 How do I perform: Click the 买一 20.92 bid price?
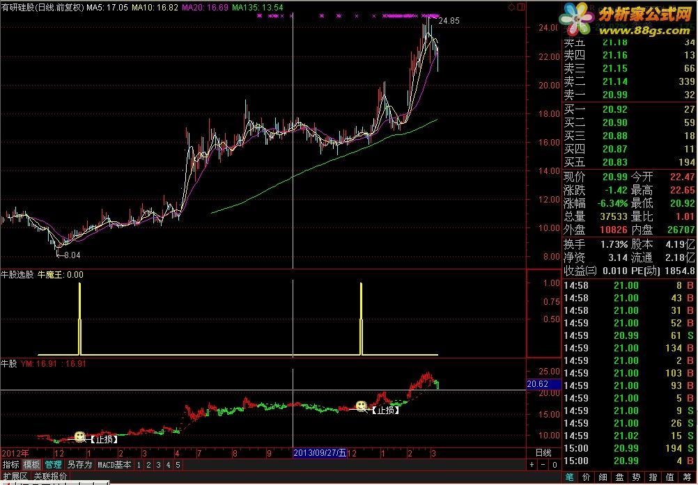coord(615,109)
